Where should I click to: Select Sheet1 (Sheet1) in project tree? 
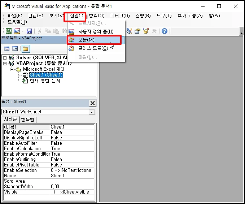click(x=46, y=75)
